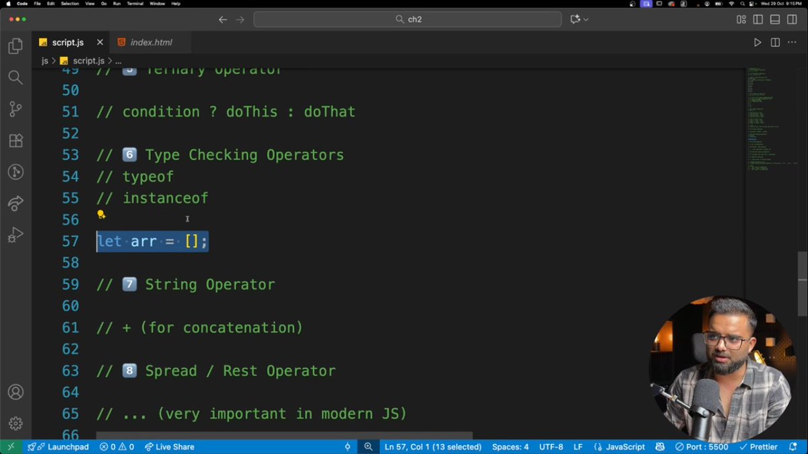Open the Git graph circular icon in activity bar
The width and height of the screenshot is (808, 454).
click(x=15, y=172)
